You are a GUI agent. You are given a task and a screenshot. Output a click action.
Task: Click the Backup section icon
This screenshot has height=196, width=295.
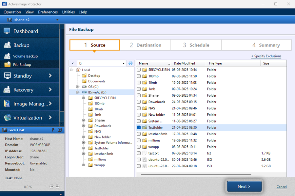coord(7,45)
